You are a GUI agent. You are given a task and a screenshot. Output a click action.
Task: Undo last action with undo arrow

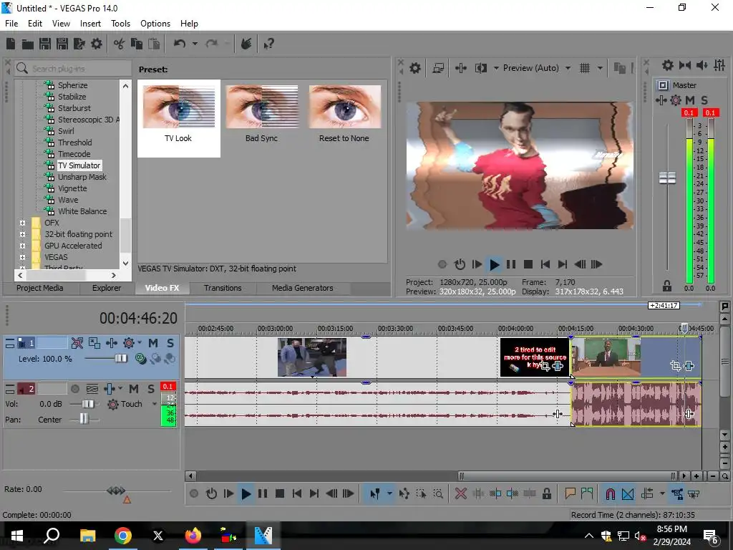(180, 44)
